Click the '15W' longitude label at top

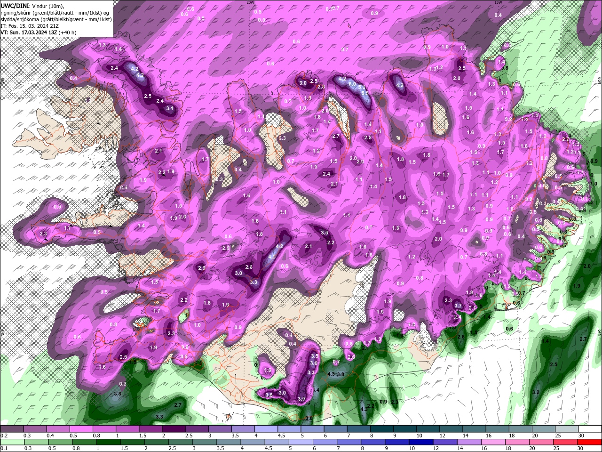point(498,2)
